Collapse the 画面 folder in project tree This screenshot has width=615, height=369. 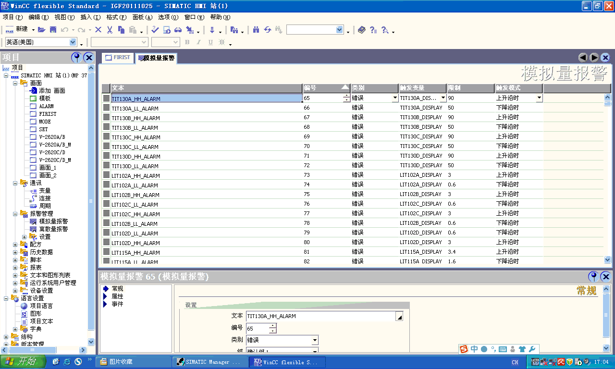point(15,83)
